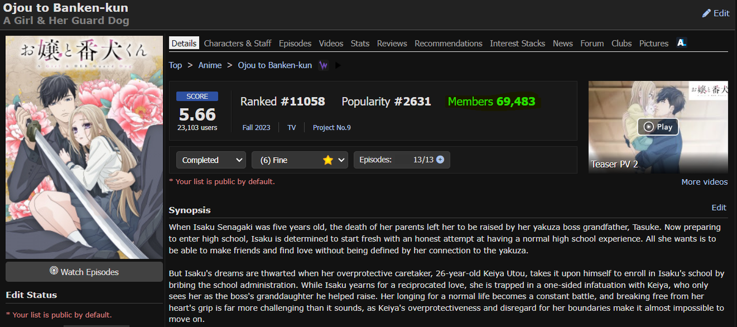Viewport: 737px width, 327px height.
Task: Increment episodes with the plus icon
Action: click(440, 159)
